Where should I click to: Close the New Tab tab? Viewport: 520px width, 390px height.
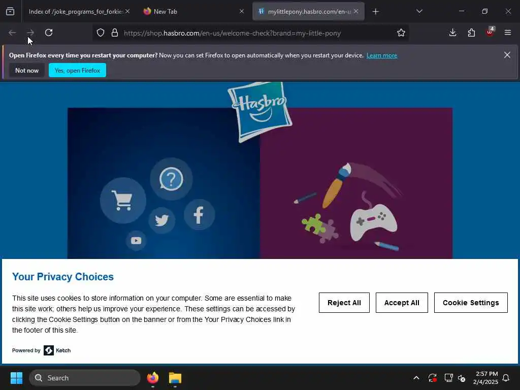coord(242,11)
